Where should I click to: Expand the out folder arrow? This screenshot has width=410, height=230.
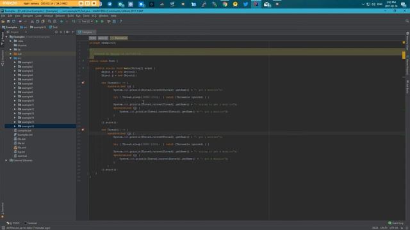[x=11, y=54]
